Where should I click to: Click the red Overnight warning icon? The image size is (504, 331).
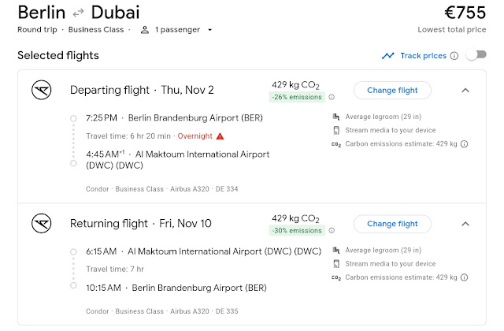(220, 136)
